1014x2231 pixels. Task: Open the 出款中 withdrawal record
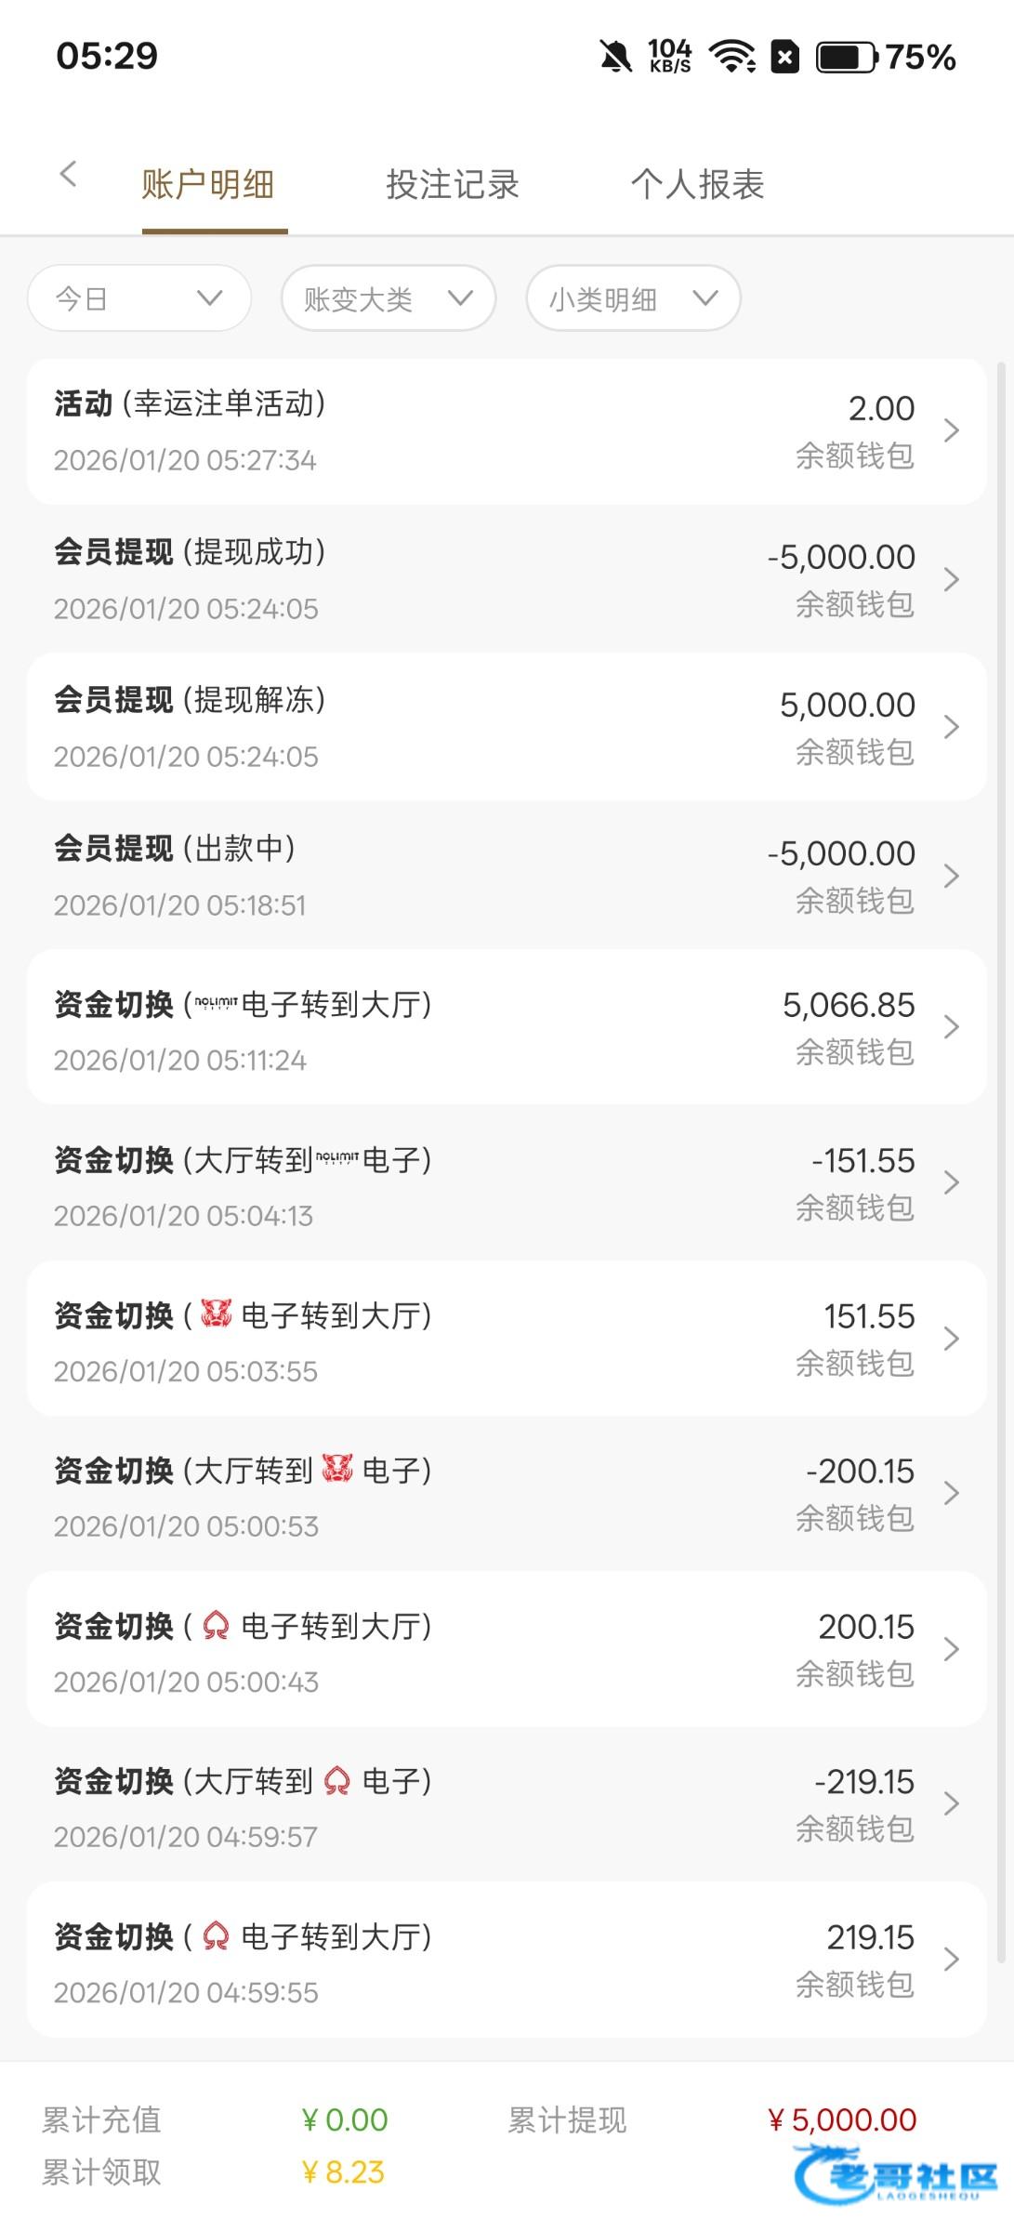[x=507, y=875]
